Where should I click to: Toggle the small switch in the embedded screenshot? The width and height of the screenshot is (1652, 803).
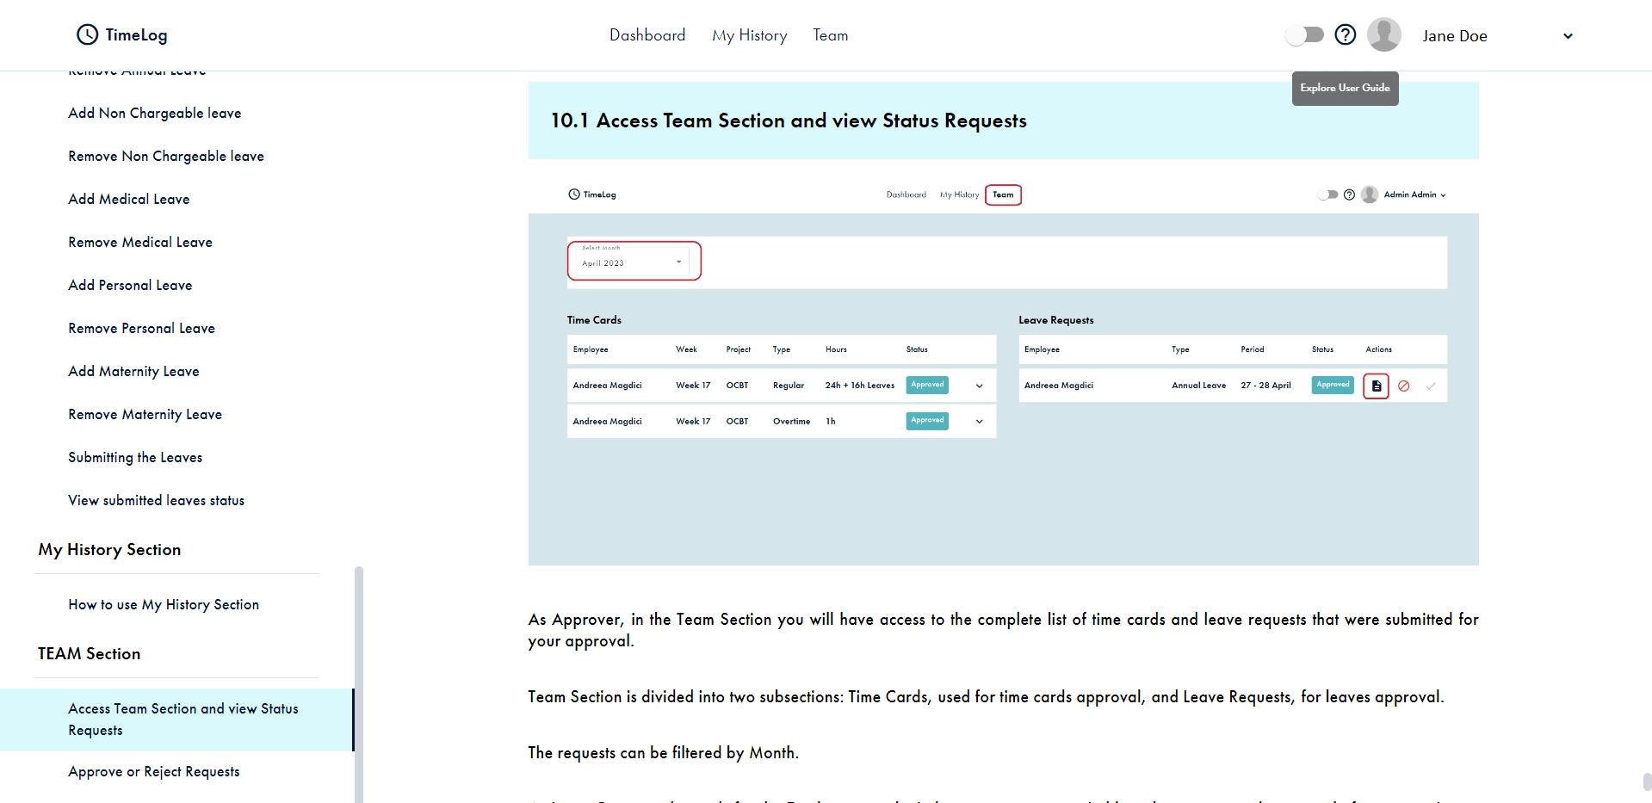1327,195
